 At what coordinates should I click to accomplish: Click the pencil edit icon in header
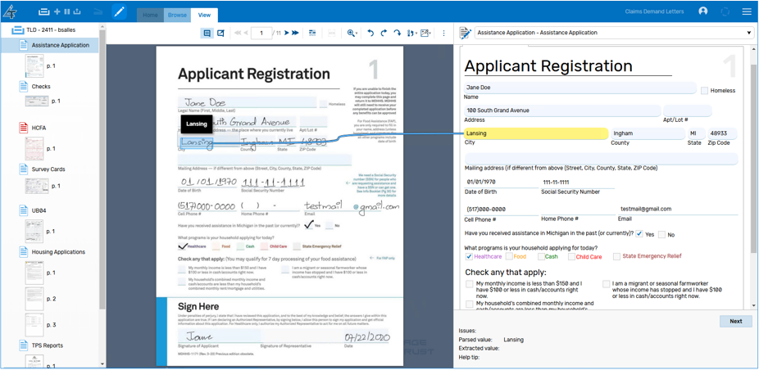pos(119,12)
